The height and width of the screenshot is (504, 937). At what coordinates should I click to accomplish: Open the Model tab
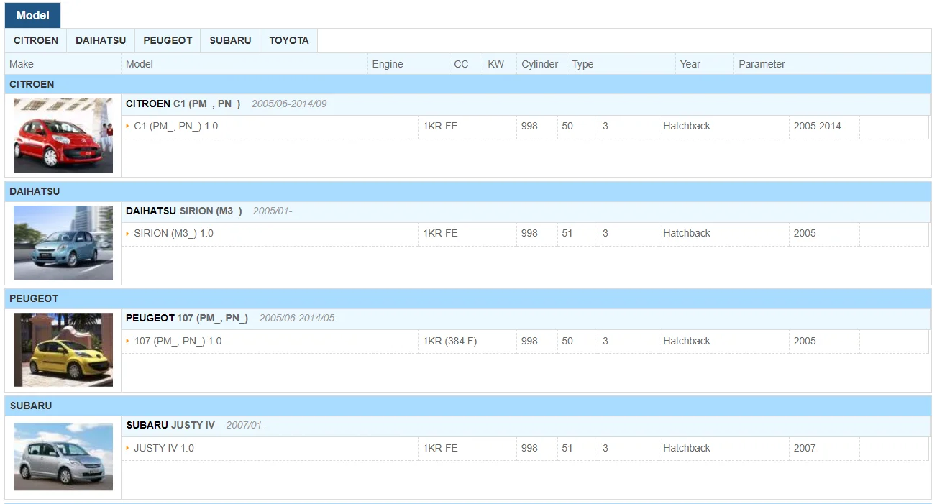[x=32, y=15]
